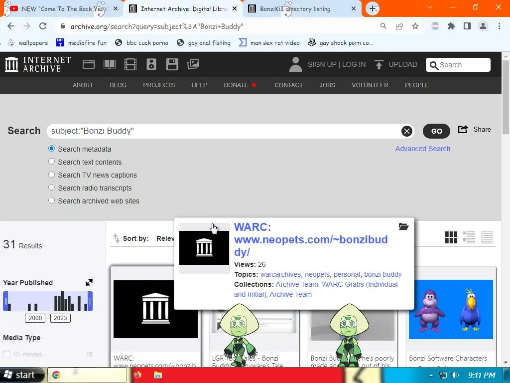
Task: Open the Internet Archive home logo
Action: [38, 64]
